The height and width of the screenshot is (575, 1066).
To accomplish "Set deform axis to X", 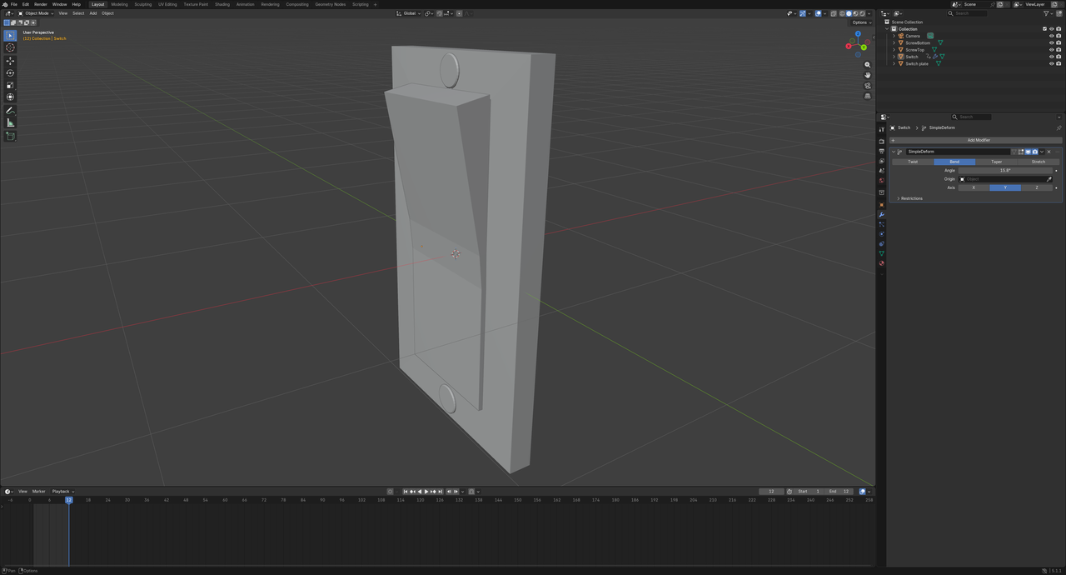I will pyautogui.click(x=974, y=187).
